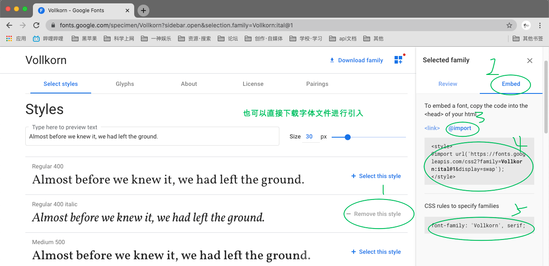549x266 pixels.
Task: Click the Regular 400 italic sample text
Action: [x=149, y=218]
